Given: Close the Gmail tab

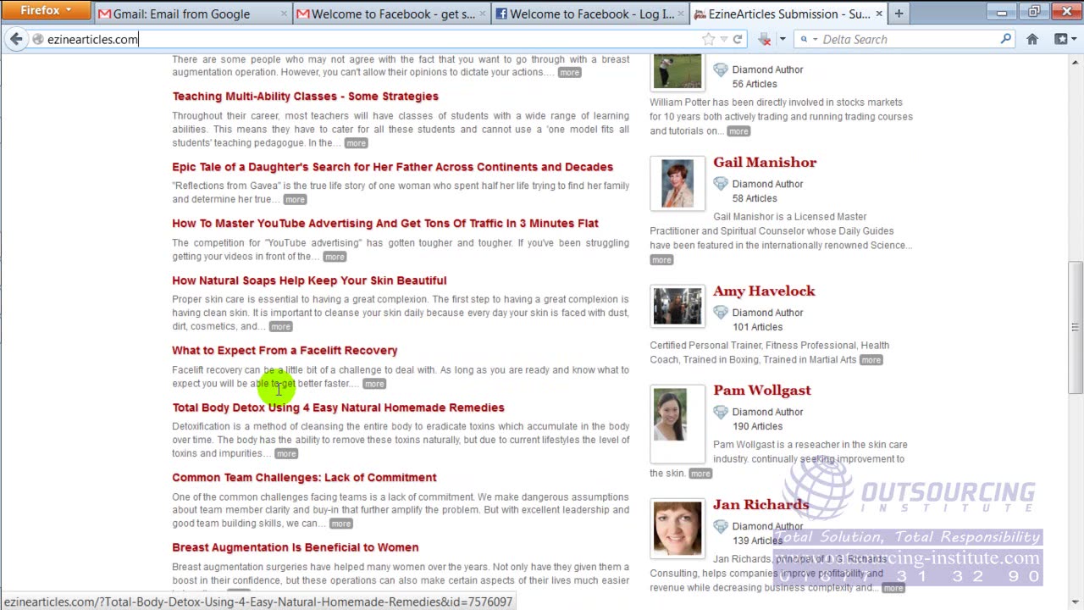Looking at the screenshot, I should point(284,14).
